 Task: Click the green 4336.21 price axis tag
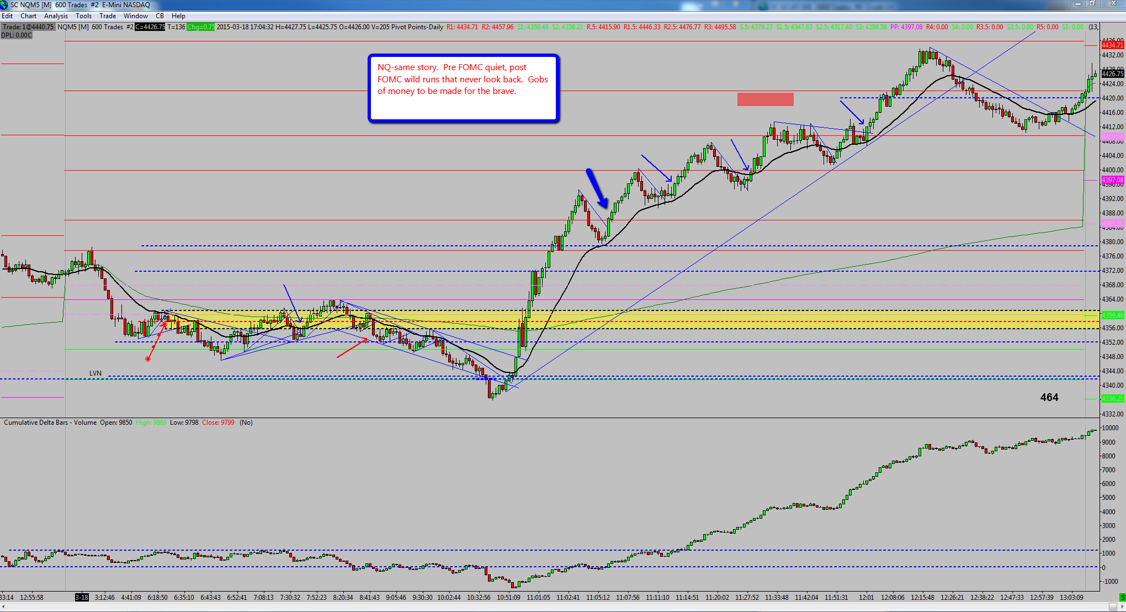click(1112, 399)
